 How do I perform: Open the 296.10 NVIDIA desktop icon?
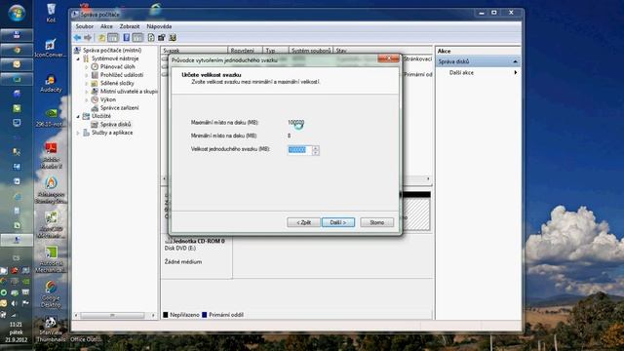point(51,117)
